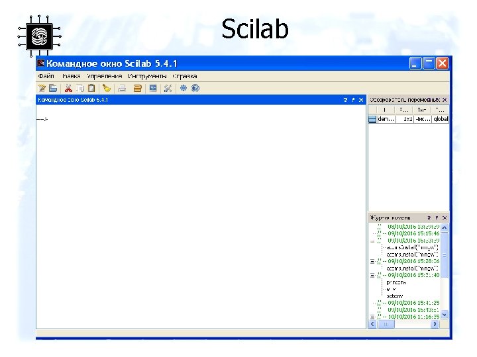This screenshot has height=357, width=477.
Task: Open the Управление menu
Action: coord(105,76)
